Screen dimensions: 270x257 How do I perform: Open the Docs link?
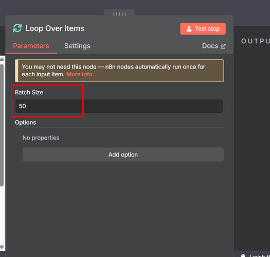tap(214, 46)
